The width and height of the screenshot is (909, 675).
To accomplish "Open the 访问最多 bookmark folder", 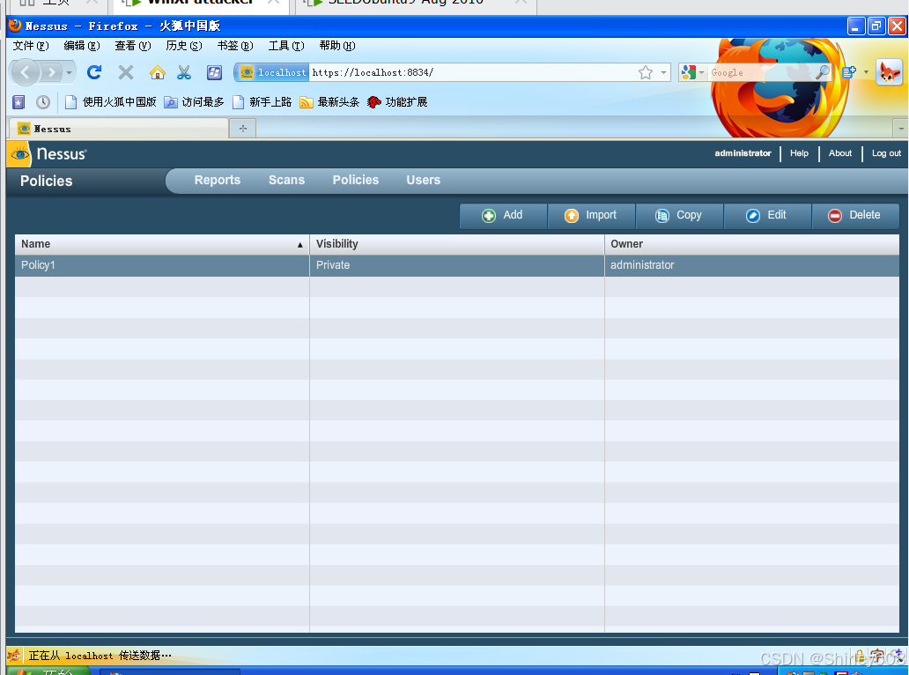I will pos(194,102).
